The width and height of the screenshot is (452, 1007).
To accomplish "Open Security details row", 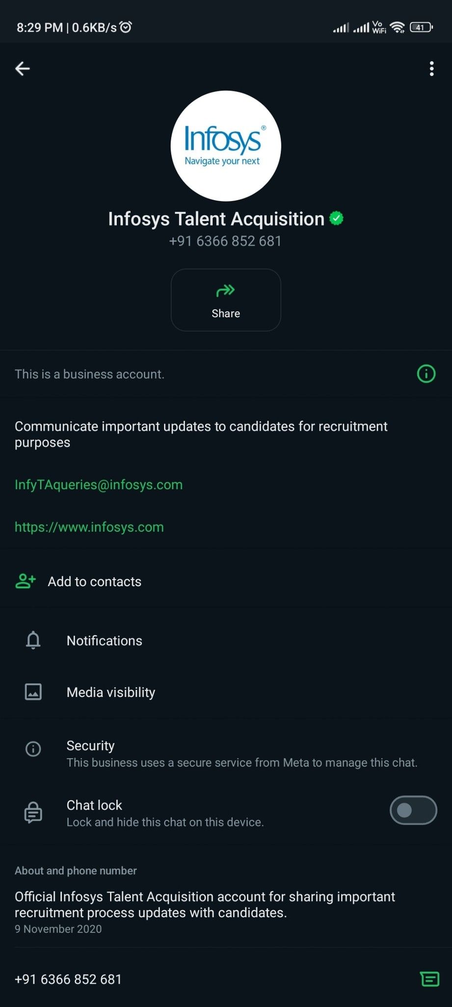I will (241, 754).
